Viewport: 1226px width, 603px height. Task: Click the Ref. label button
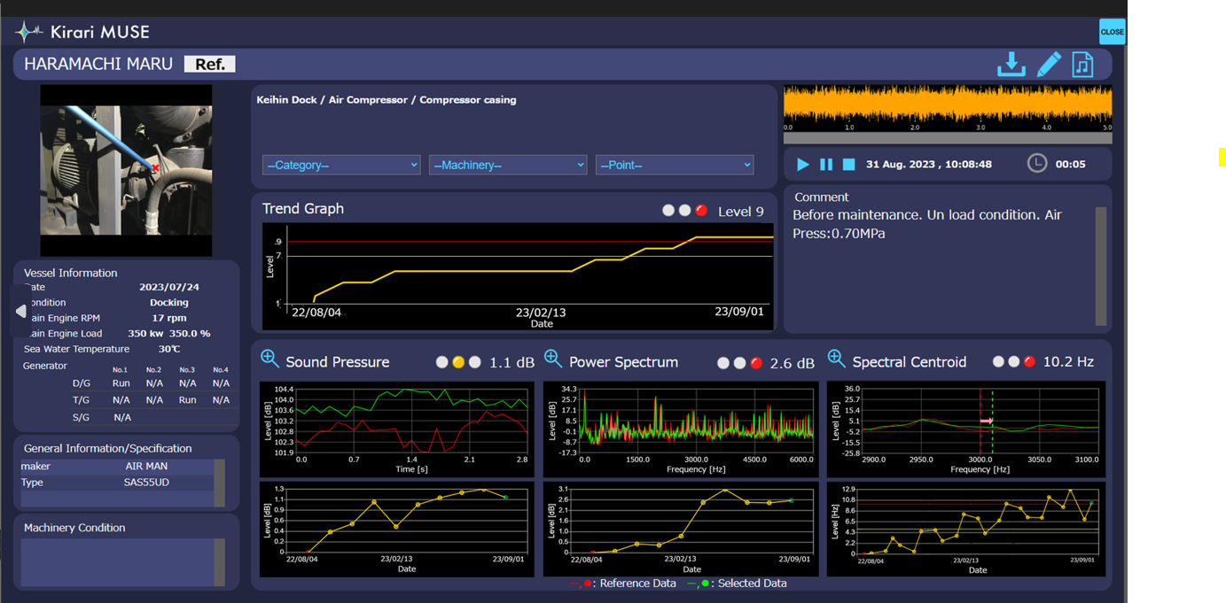pos(209,64)
